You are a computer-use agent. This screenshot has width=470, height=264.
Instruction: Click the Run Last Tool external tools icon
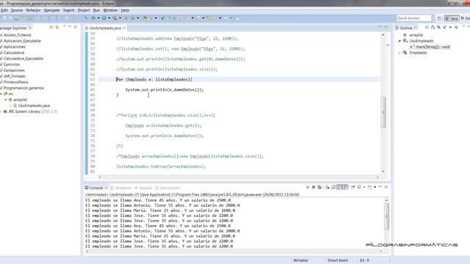(x=115, y=18)
